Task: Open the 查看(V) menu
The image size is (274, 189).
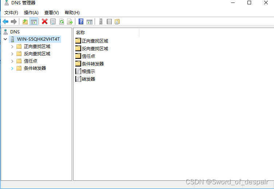Action: coord(52,13)
